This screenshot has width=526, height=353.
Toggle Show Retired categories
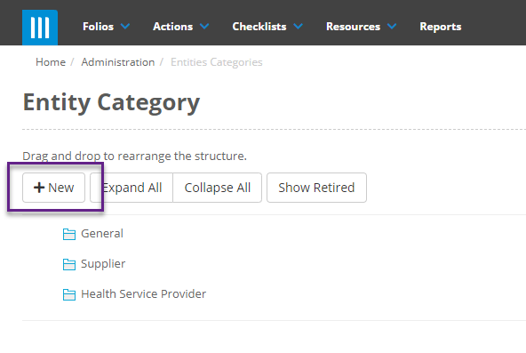pyautogui.click(x=316, y=188)
